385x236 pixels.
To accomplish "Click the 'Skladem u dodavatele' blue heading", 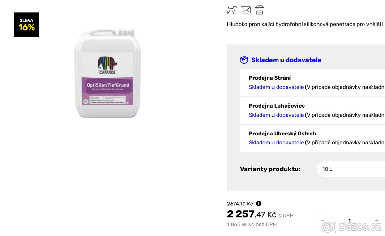I will click(287, 60).
